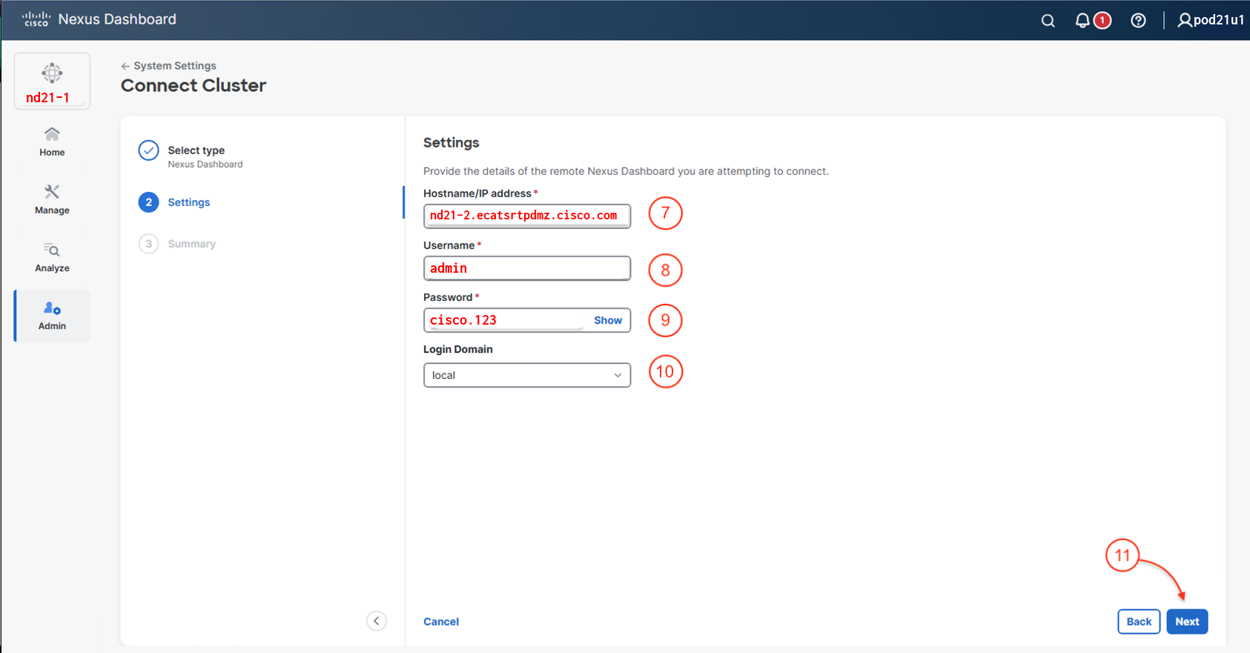Screen dimensions: 1250x653
Task: Go to Home in sidebar
Action: click(52, 141)
